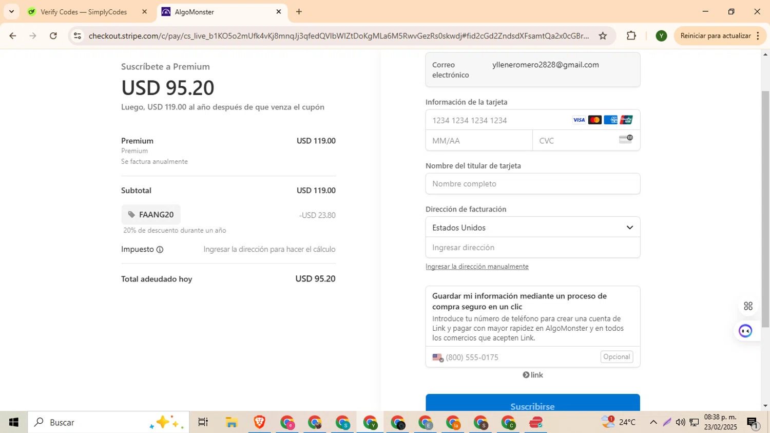Click the Impuesto info icon
Screen dimensions: 770x433
(x=160, y=250)
